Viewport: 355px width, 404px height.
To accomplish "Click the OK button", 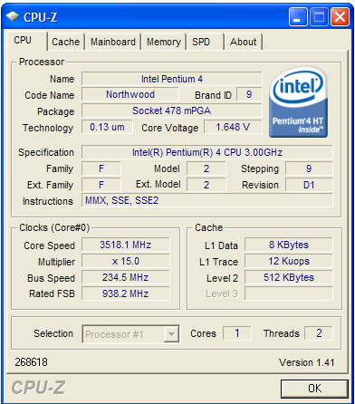I will click(x=314, y=389).
